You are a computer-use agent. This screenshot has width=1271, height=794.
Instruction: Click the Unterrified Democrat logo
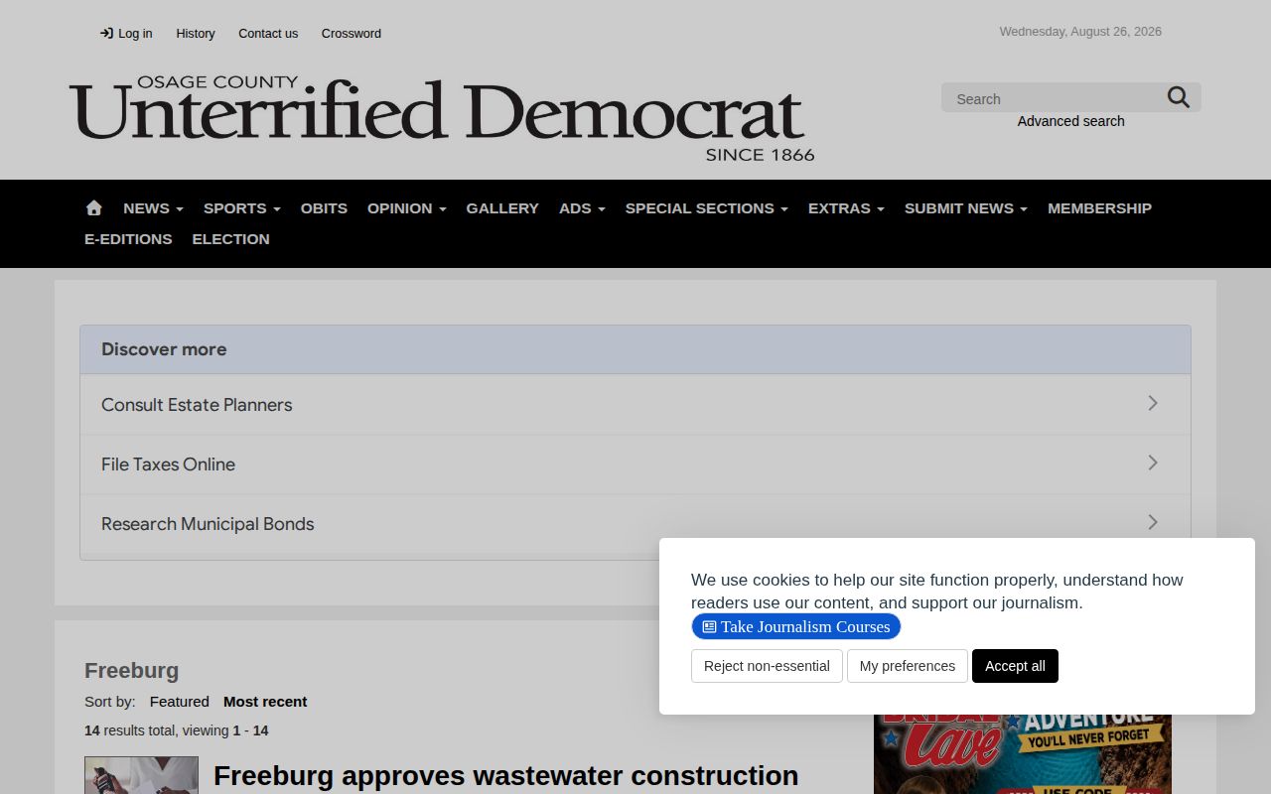[442, 119]
